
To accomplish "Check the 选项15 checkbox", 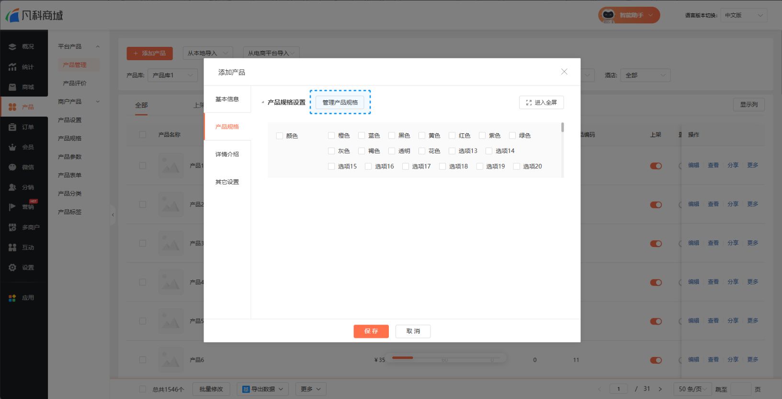I will click(x=331, y=166).
